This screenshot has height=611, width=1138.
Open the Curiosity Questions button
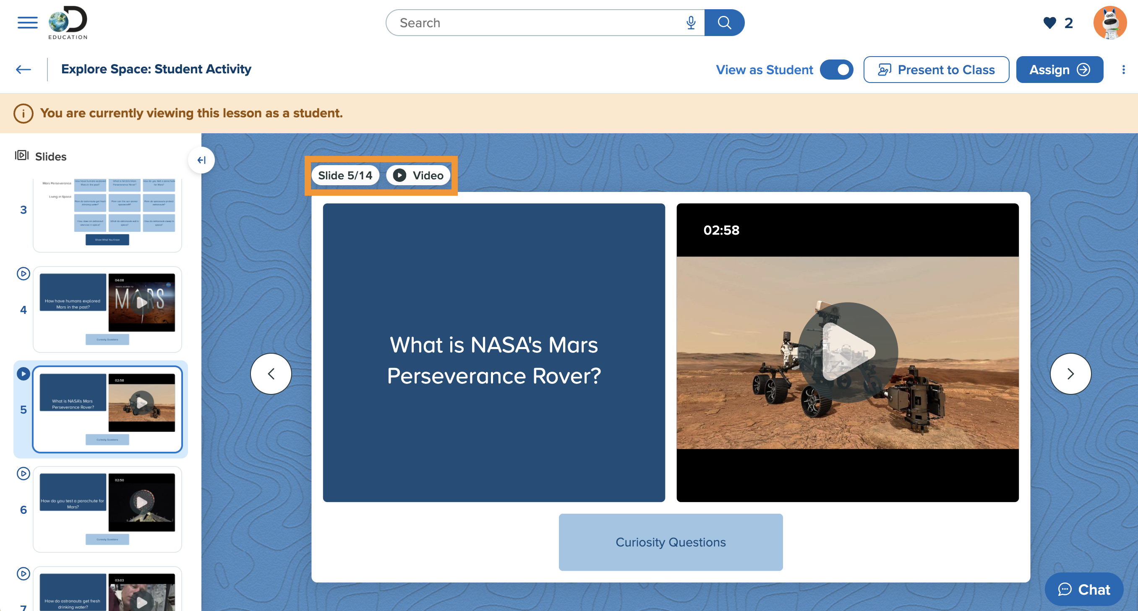tap(671, 542)
